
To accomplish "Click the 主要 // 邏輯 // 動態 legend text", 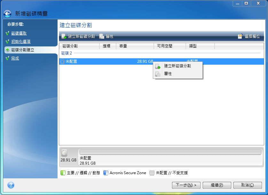I will point(83,173).
